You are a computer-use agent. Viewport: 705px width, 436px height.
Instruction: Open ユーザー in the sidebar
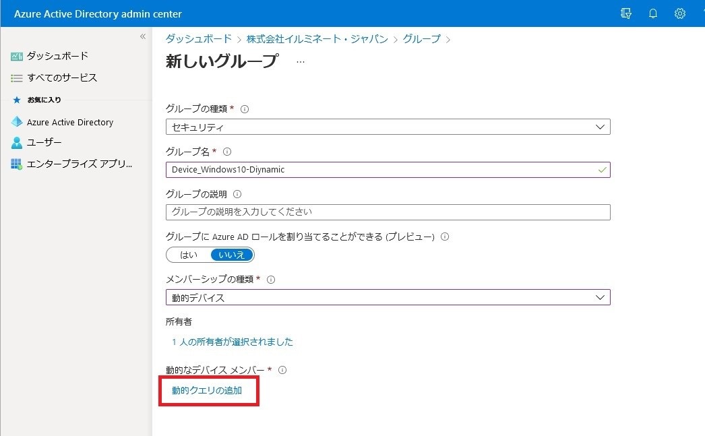tap(44, 142)
